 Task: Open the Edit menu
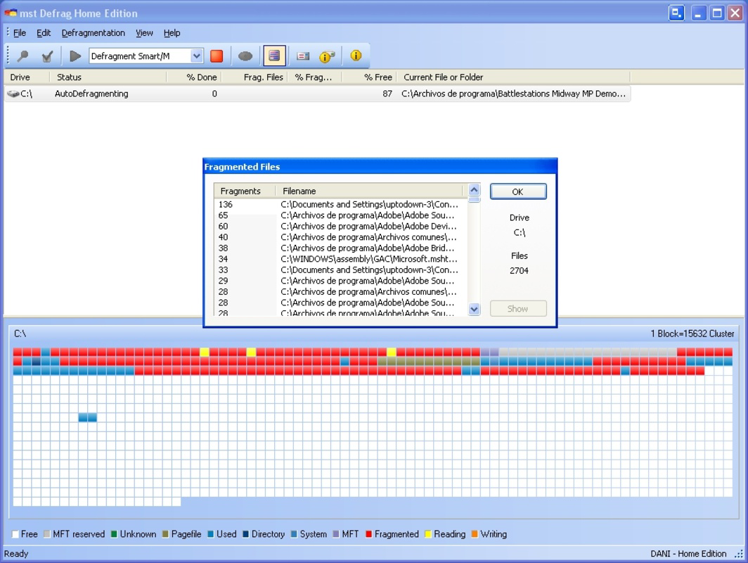point(44,33)
